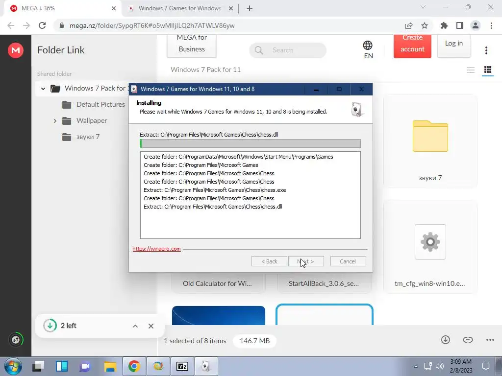Select the звуки 7 folder in tree
The image size is (502, 376).
[81, 137]
